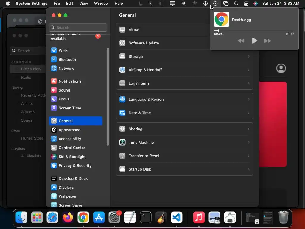Open Launchpad from the Dock
This screenshot has height=229, width=305.
tap(37, 217)
